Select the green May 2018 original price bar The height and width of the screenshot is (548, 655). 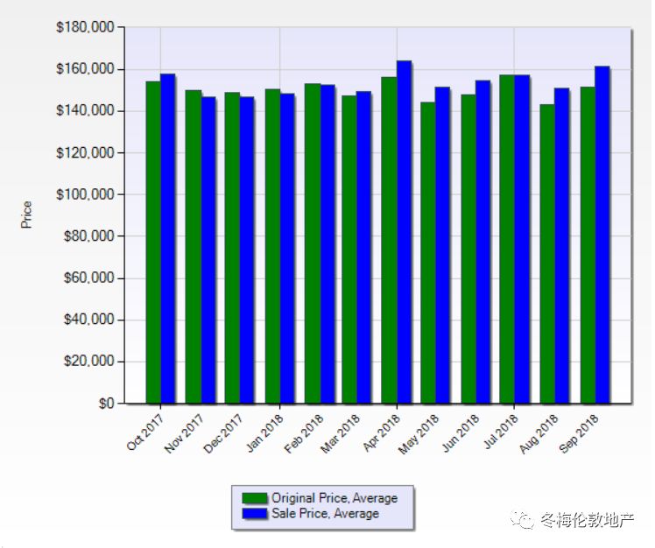[428, 253]
